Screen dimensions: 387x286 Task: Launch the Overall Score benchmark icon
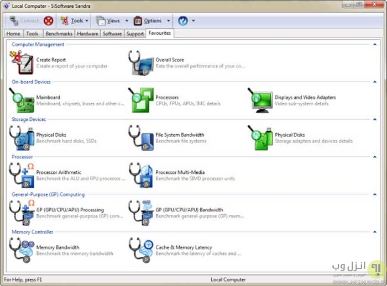coord(141,62)
